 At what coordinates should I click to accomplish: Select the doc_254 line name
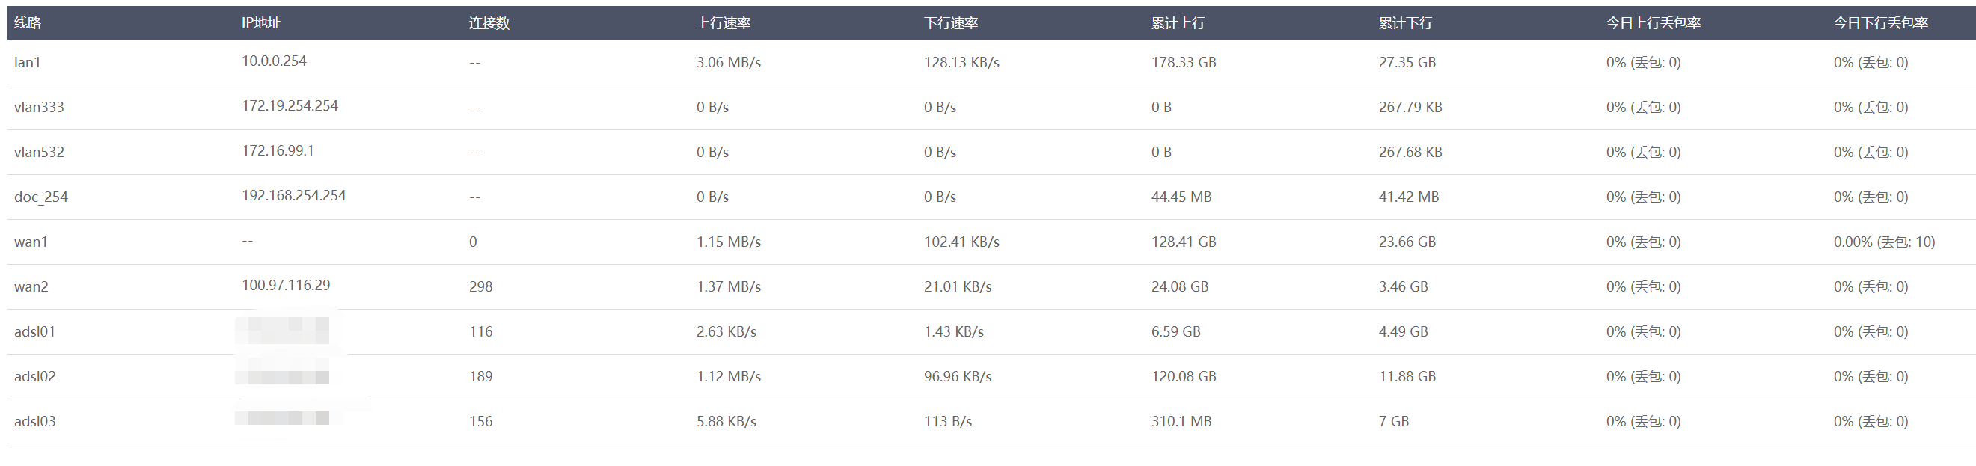click(x=40, y=197)
